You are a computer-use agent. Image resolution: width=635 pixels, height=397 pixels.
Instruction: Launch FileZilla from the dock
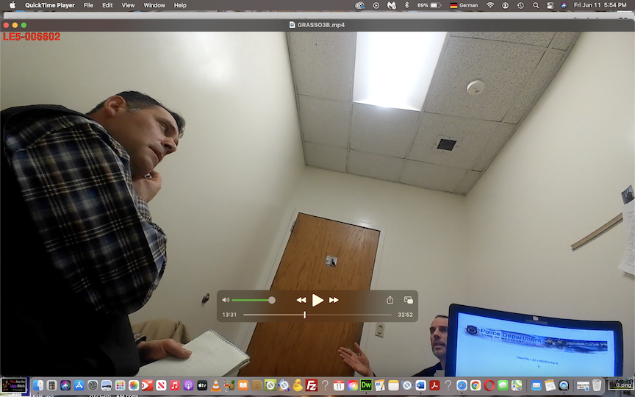(x=311, y=385)
